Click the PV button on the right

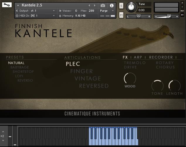tap(182, 15)
